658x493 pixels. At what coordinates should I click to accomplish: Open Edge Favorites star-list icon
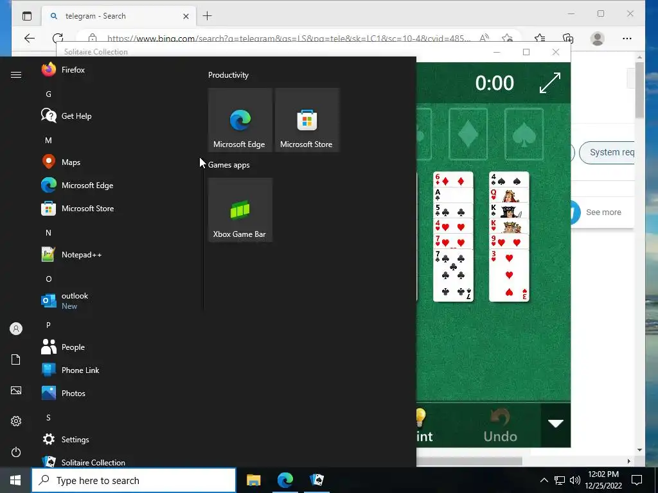(540, 38)
